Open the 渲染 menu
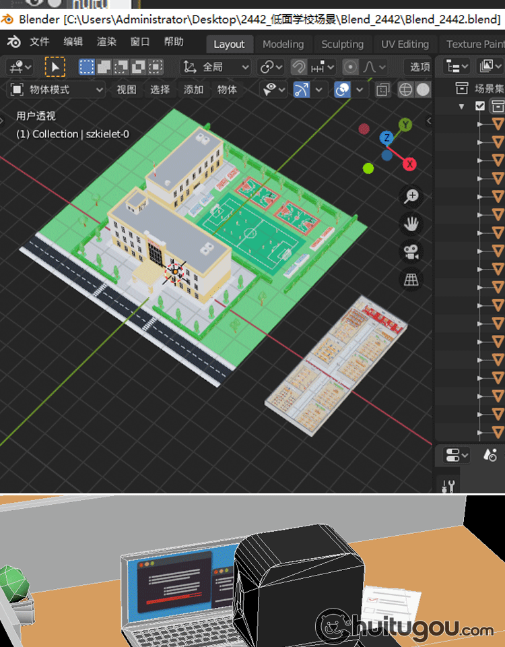This screenshot has height=647, width=505. click(x=106, y=42)
